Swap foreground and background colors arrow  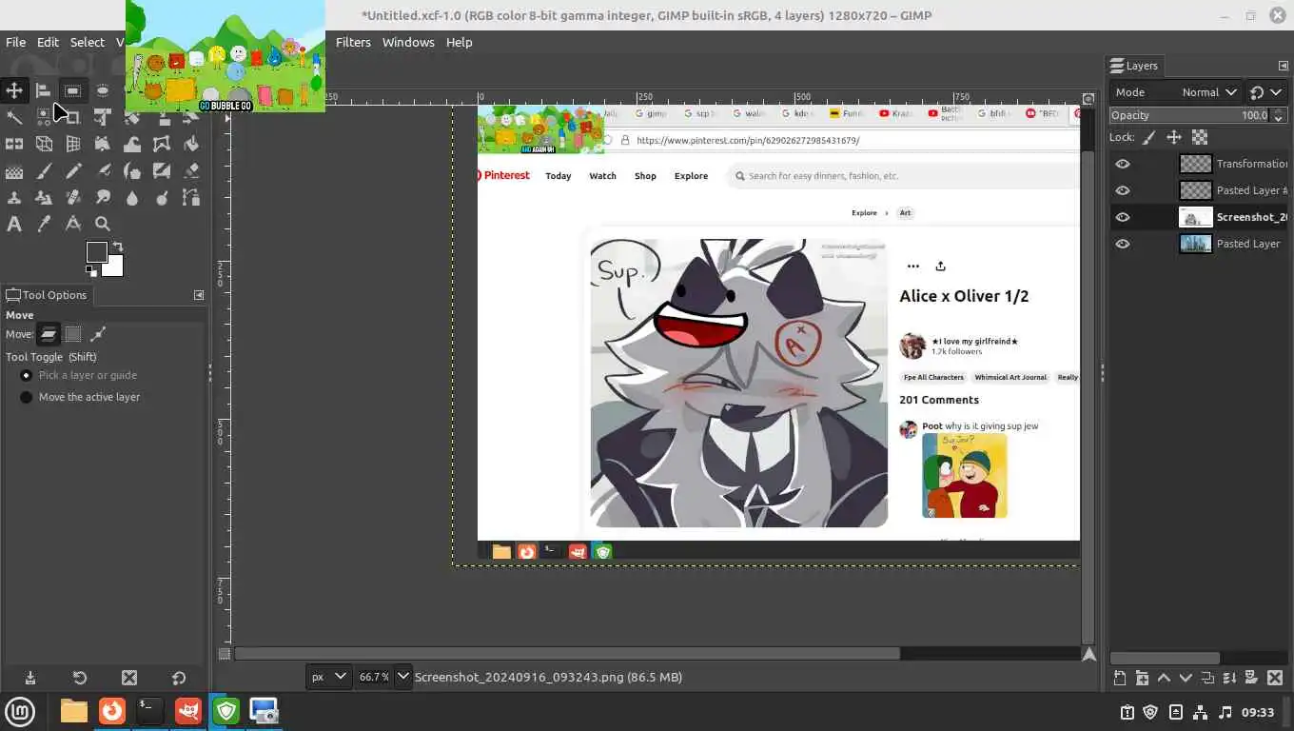pos(118,247)
